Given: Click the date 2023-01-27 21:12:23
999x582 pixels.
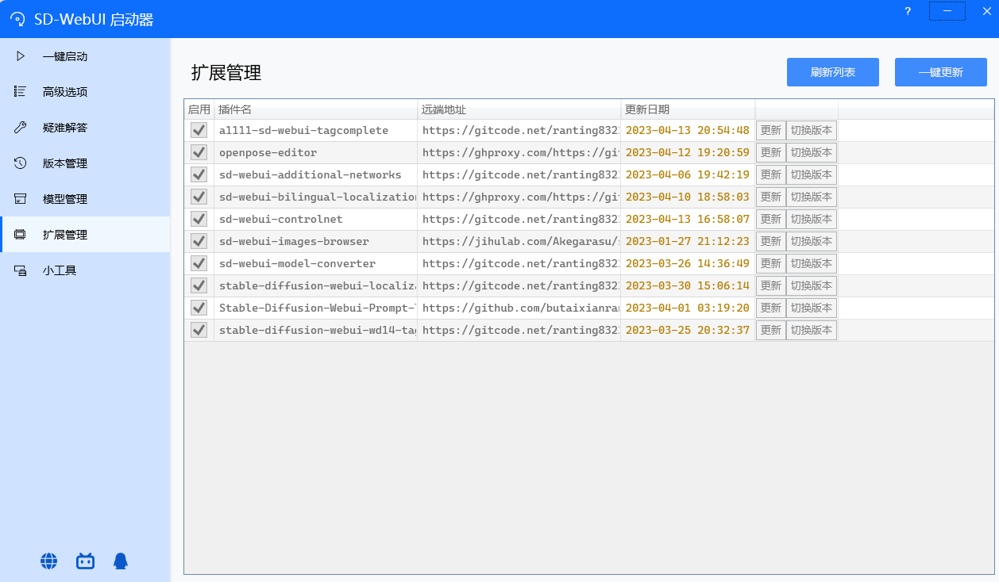Looking at the screenshot, I should tap(688, 241).
